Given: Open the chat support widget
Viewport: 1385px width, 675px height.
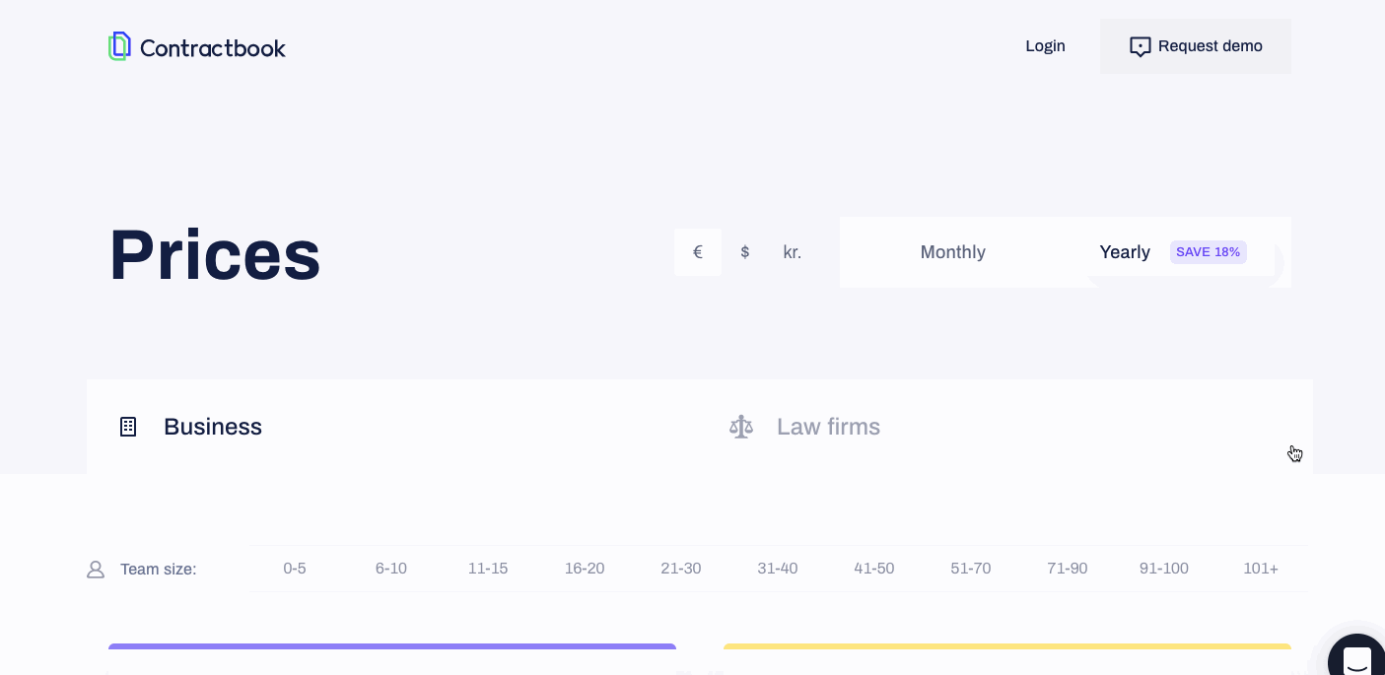Looking at the screenshot, I should (x=1356, y=658).
